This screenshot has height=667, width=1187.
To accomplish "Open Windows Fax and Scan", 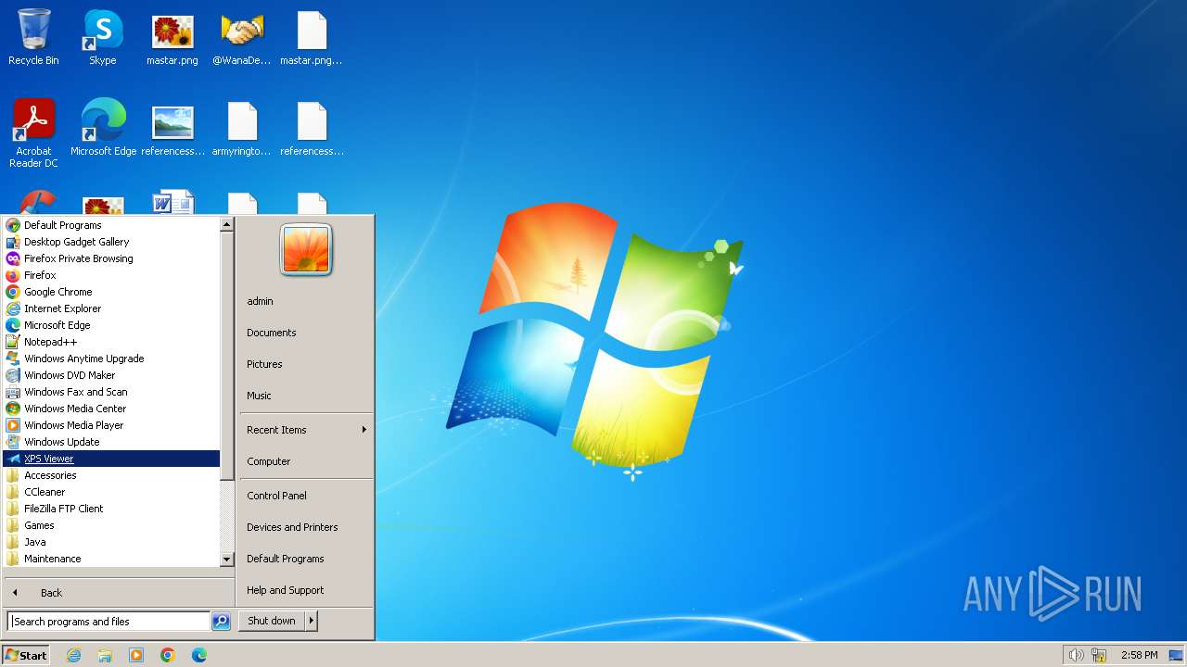I will pyautogui.click(x=111, y=392).
